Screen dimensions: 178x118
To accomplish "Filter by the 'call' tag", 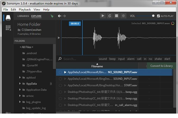I will point(139,59).
